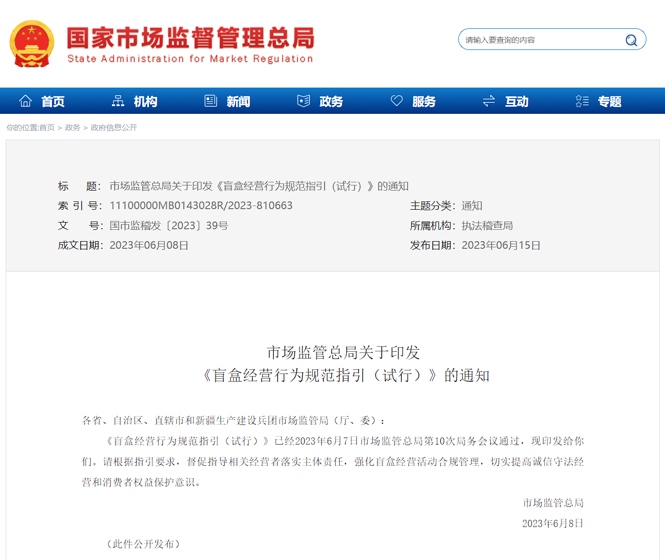Image resolution: width=665 pixels, height=560 pixels.
Task: Click the newspaper icon beside 新闻
Action: [x=211, y=101]
